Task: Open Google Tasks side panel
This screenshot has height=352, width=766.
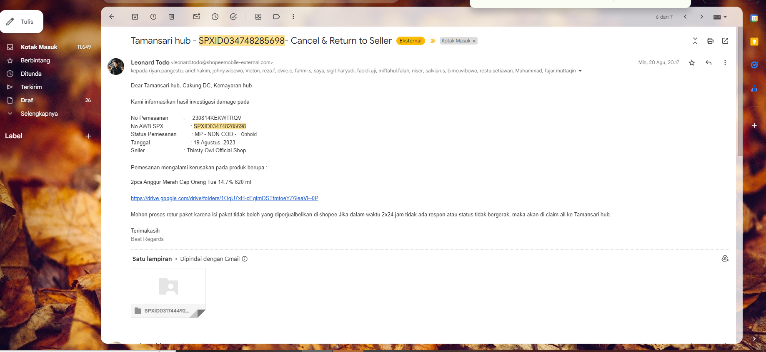Action: coord(754,65)
